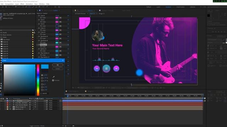Viewport: 227px width, 127px height.
Task: Click the Album Image 11 layer type icon
Action: (14, 107)
